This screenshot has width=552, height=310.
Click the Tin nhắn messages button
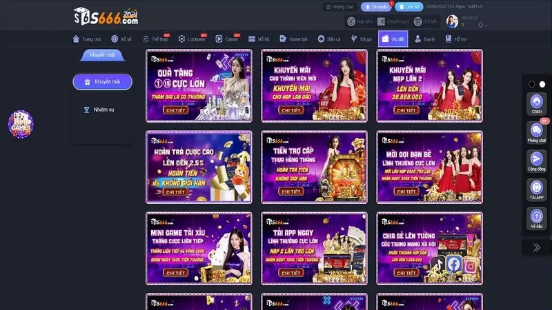pos(377,7)
